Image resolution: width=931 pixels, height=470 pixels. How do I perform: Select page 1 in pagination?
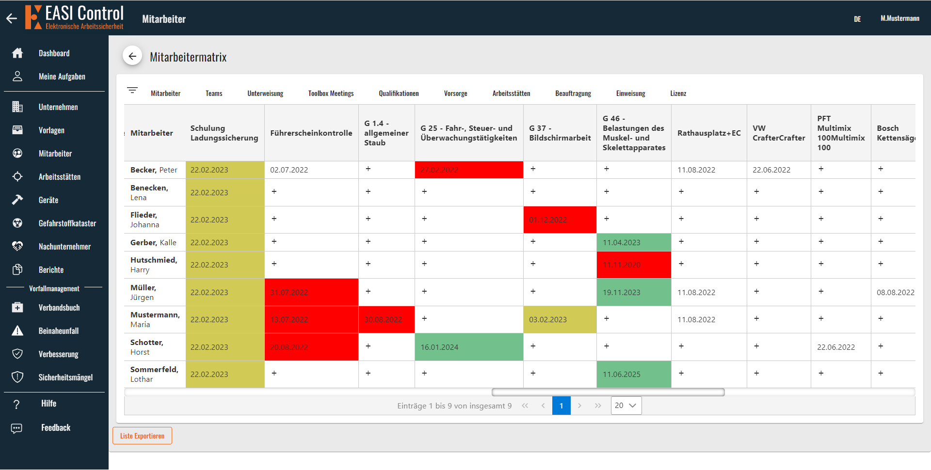coord(561,406)
